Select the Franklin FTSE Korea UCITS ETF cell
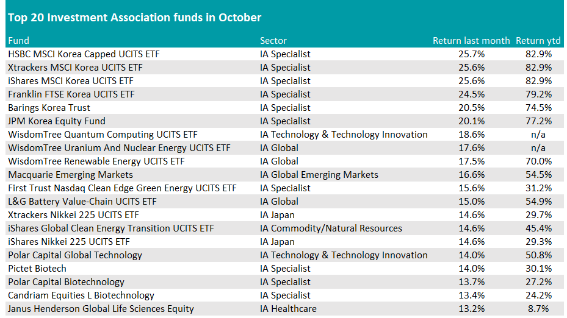 coord(71,94)
